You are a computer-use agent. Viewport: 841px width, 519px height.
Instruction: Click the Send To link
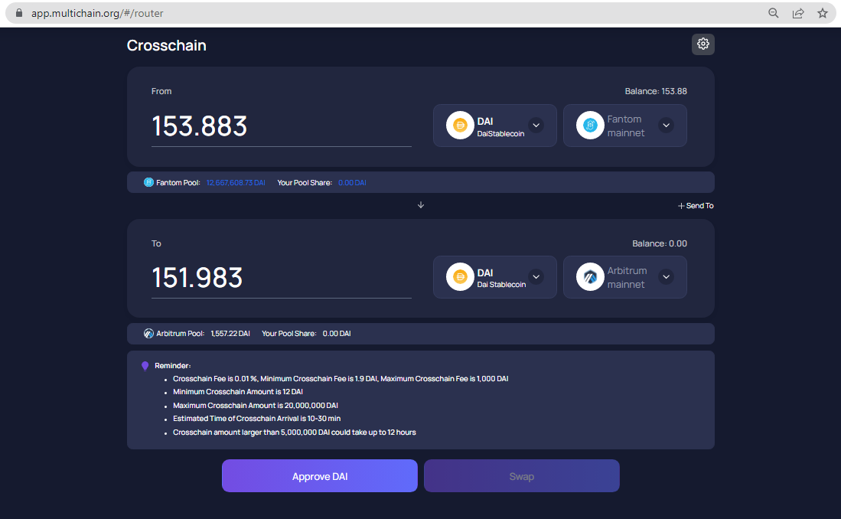point(696,206)
